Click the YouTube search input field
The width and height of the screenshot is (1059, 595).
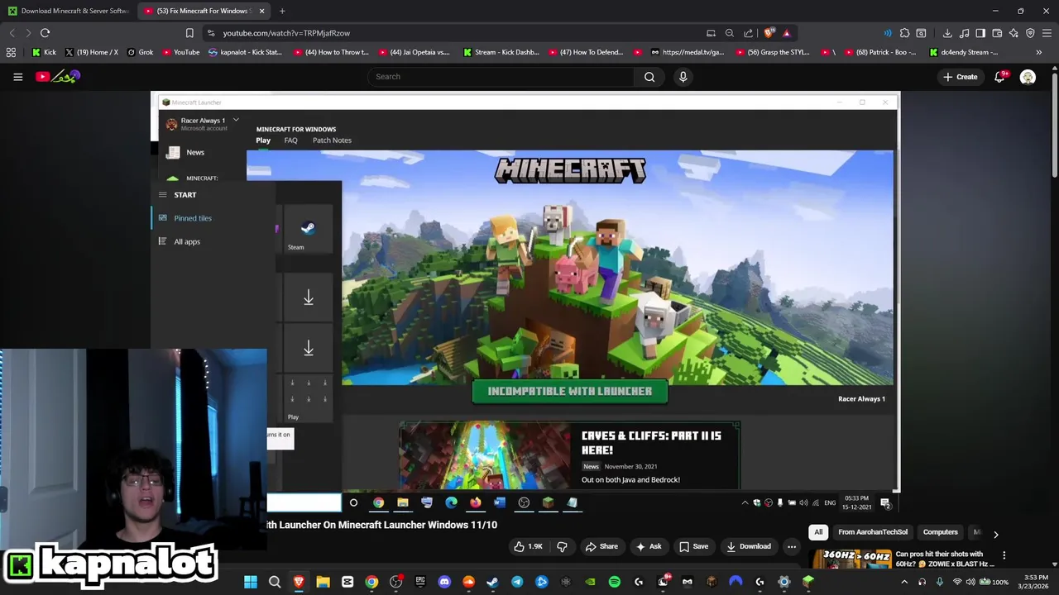501,77
